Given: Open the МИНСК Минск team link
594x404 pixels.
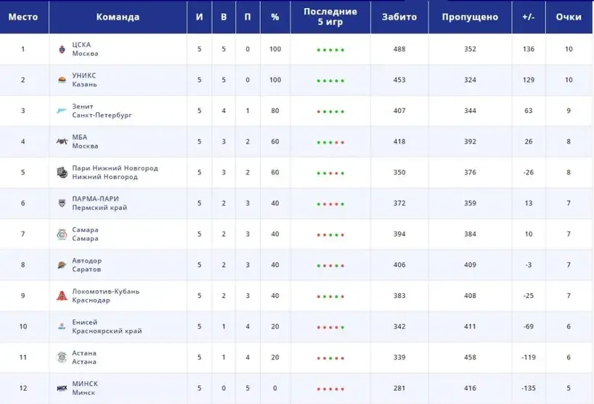Looking at the screenshot, I should coord(85,388).
